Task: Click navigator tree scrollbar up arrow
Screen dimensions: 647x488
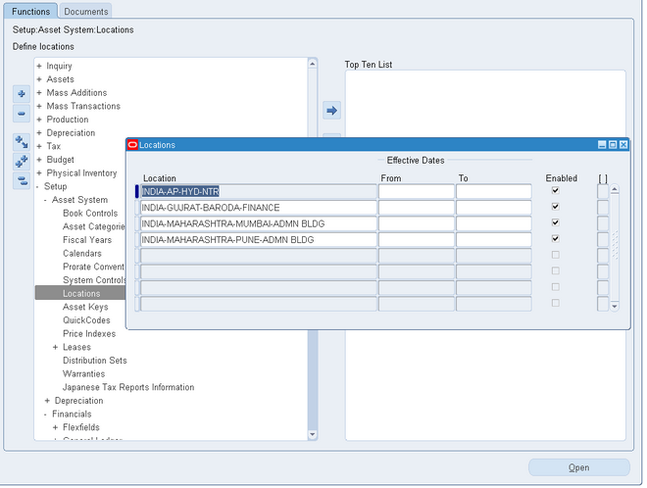Action: click(313, 64)
